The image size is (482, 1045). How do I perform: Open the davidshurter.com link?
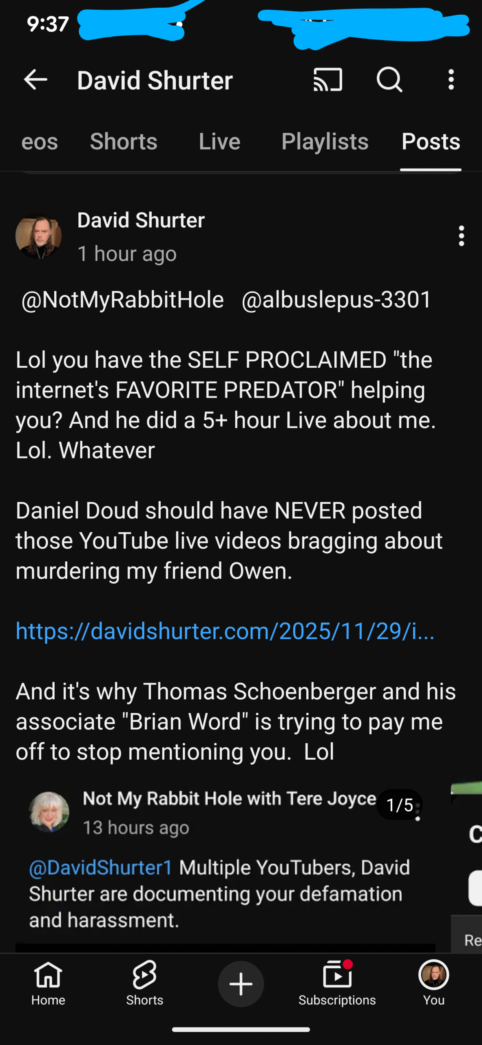point(225,631)
